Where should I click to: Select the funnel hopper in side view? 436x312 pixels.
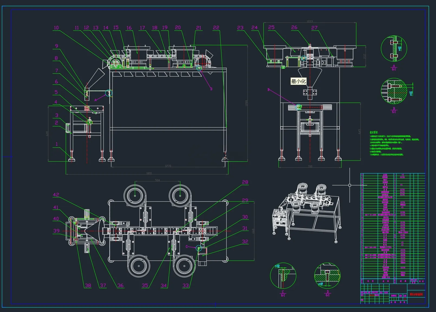(x=310, y=78)
